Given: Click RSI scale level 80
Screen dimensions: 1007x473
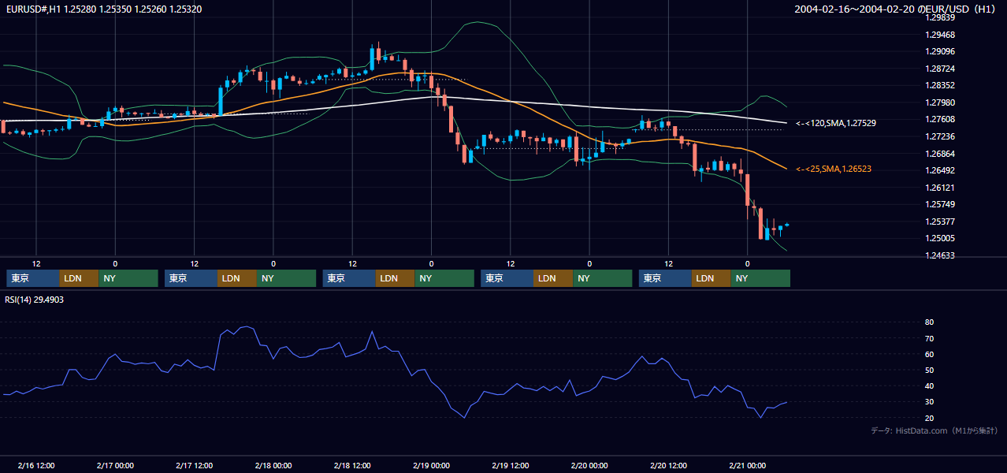Looking at the screenshot, I should 929,322.
